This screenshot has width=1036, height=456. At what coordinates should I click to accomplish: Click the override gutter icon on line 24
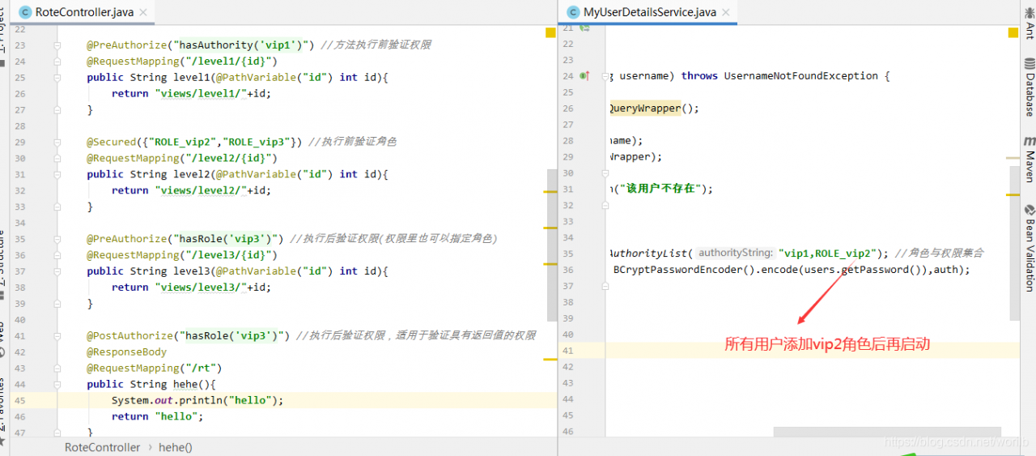585,76
